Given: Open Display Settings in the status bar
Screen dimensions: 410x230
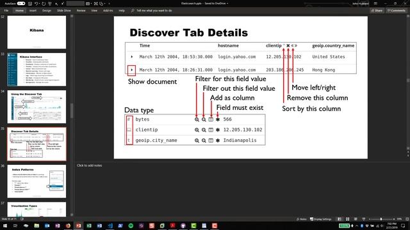Looking at the screenshot, I should point(320,219).
